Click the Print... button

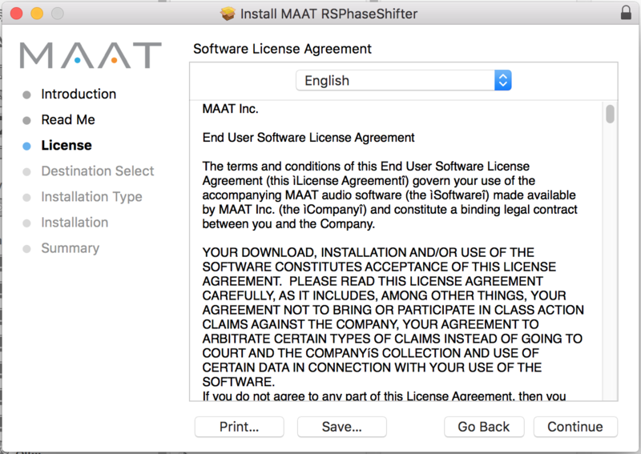240,427
